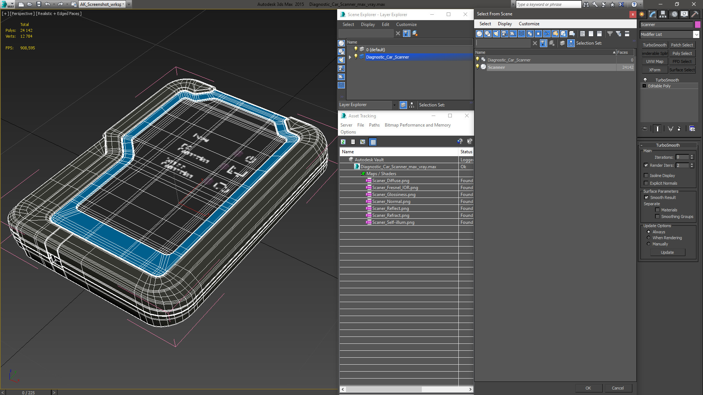The image size is (703, 395).
Task: Sort by Name column in Select From Scene
Action: coord(546,52)
